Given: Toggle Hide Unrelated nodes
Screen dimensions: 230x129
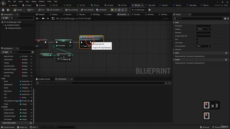Looking at the screenshot, I should pos(53,10).
